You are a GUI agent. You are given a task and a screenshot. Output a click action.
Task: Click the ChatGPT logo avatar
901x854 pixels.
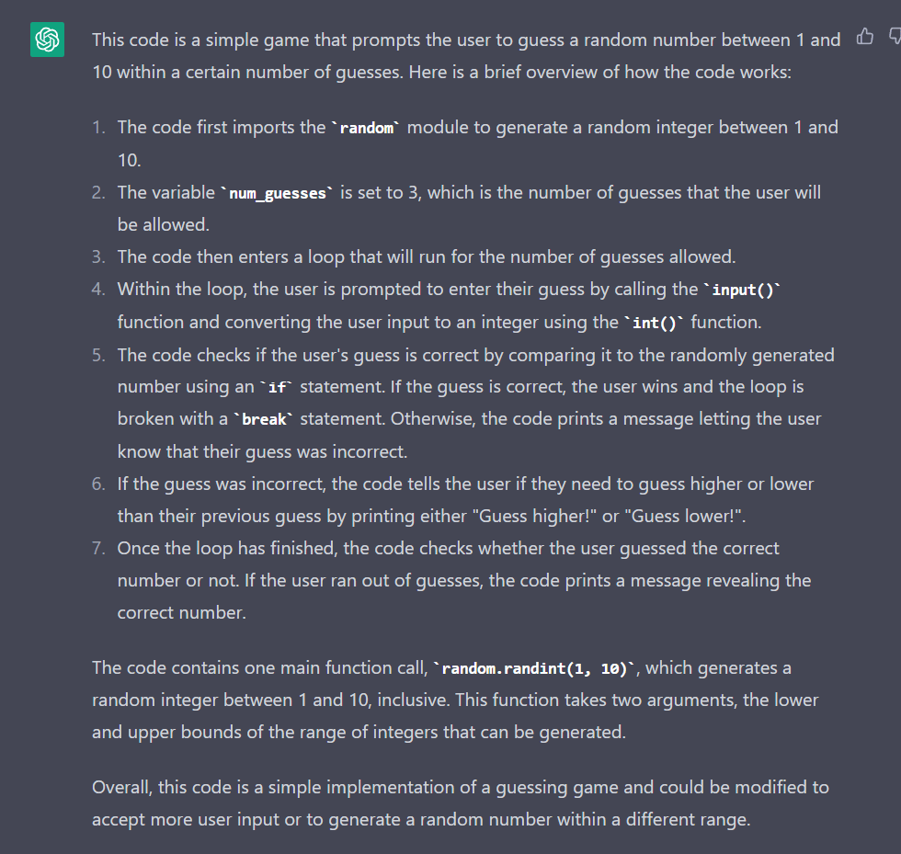tap(47, 40)
